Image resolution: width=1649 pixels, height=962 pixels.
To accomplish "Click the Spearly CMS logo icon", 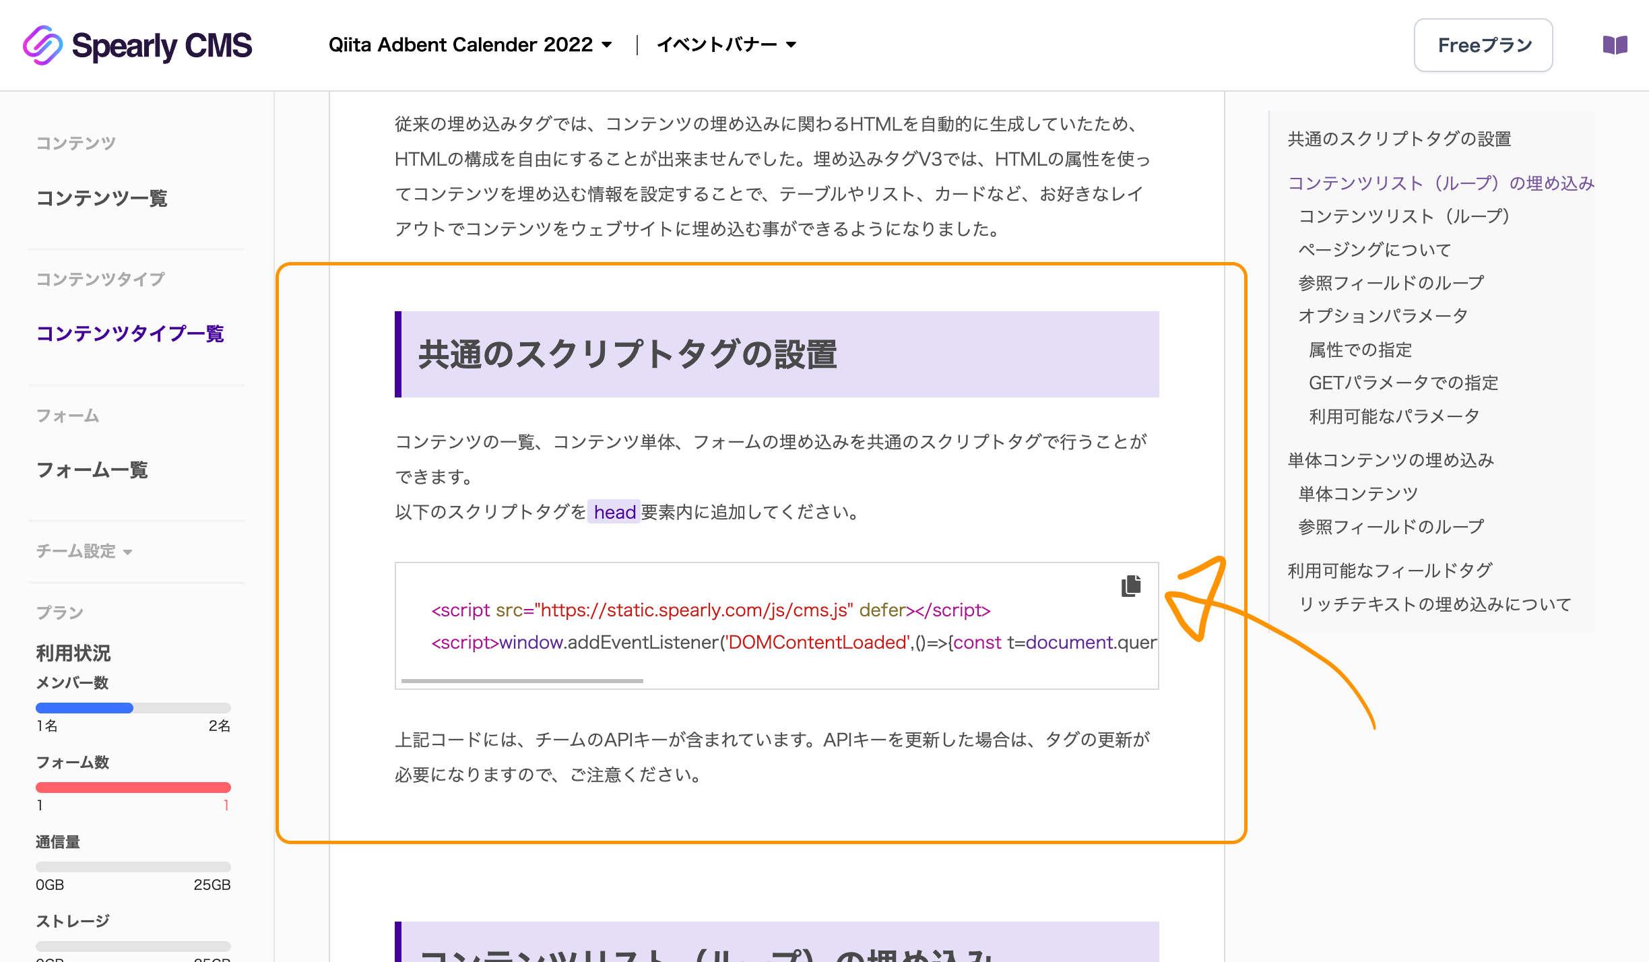I will pos(42,44).
